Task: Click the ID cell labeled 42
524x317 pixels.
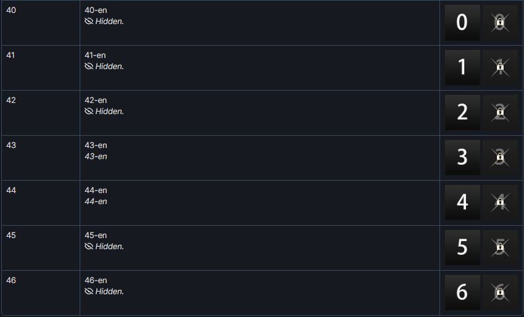Action: [x=41, y=113]
